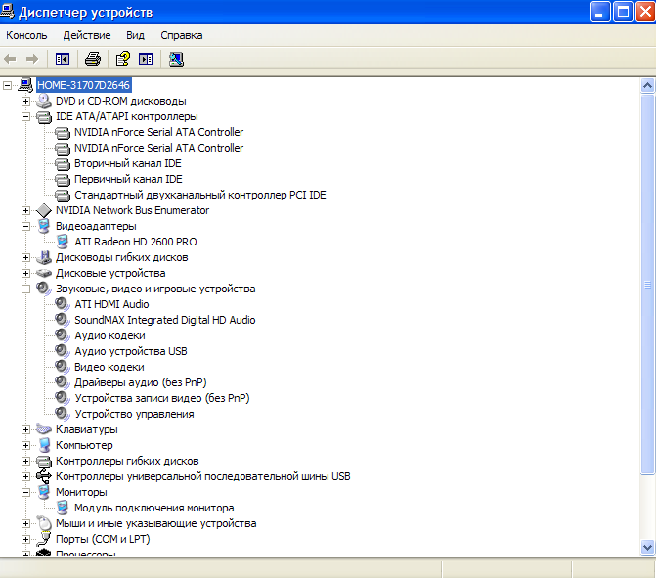This screenshot has height=578, width=656.
Task: Open the Действие menu
Action: point(86,35)
